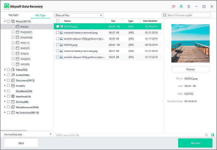The image size is (217, 150).
Task: Click the PSD folder icon
Action: 17,43
